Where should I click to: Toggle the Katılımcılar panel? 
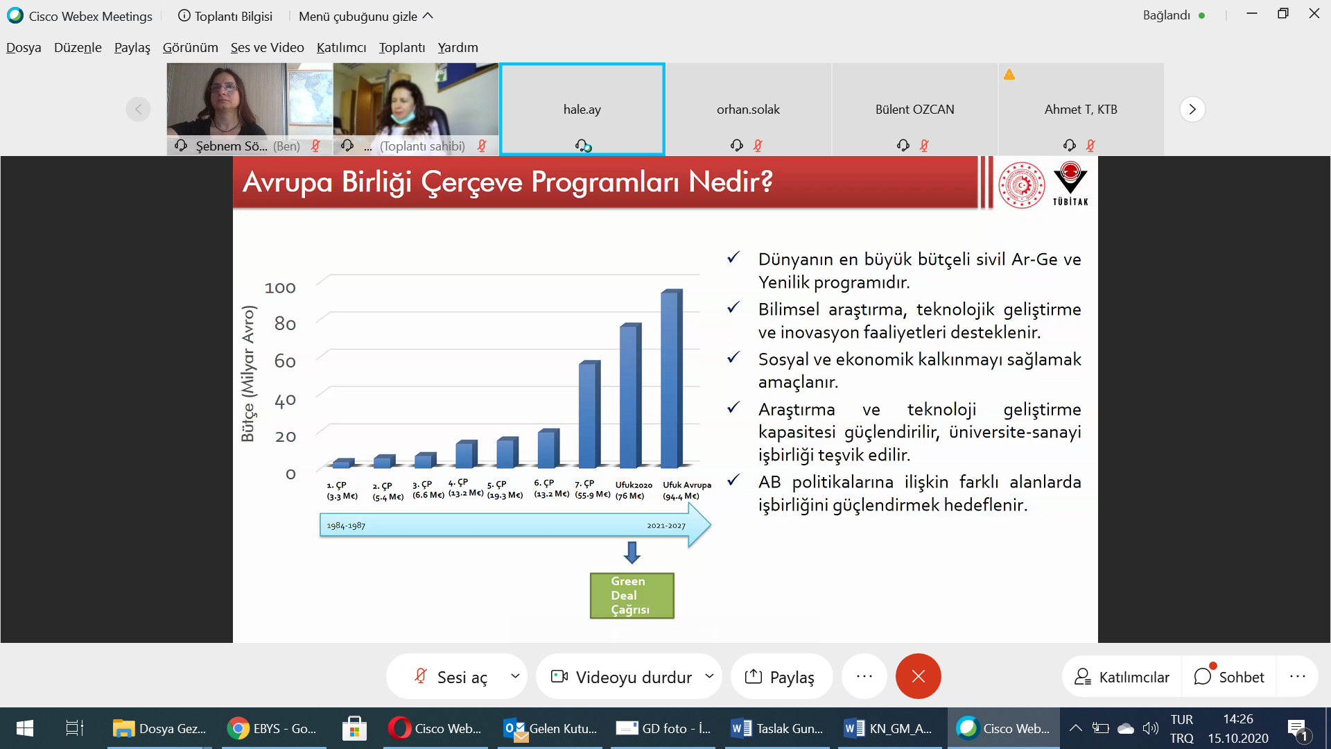tap(1122, 676)
